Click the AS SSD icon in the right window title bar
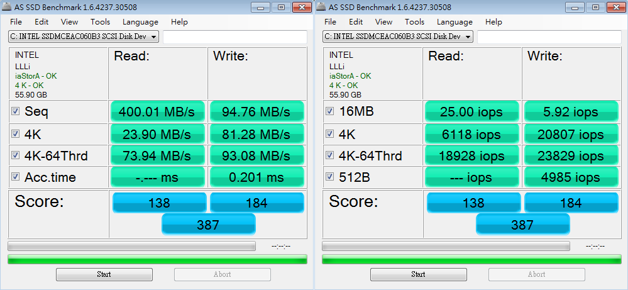 [x=321, y=8]
